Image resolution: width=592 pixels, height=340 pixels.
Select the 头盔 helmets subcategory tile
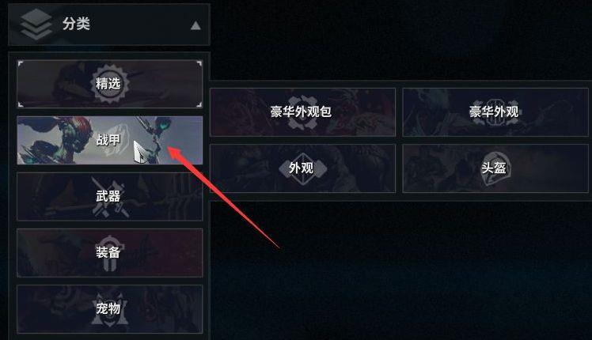[495, 168]
